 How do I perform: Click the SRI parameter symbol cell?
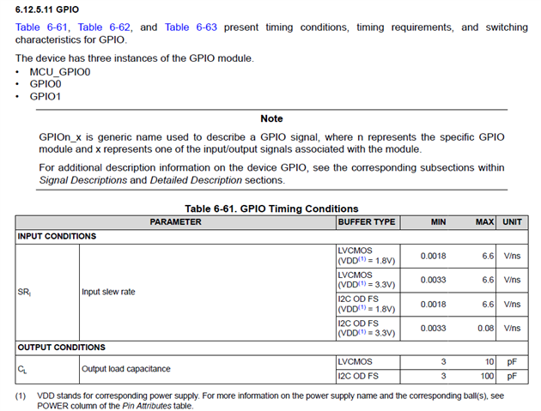(x=47, y=293)
